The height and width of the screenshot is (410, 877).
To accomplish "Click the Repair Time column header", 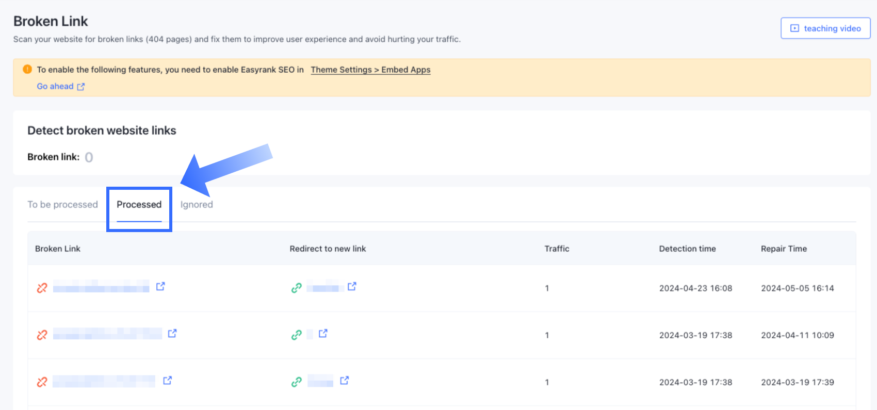I will (784, 249).
